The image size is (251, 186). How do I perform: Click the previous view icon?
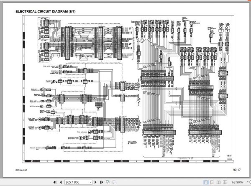point(108,182)
